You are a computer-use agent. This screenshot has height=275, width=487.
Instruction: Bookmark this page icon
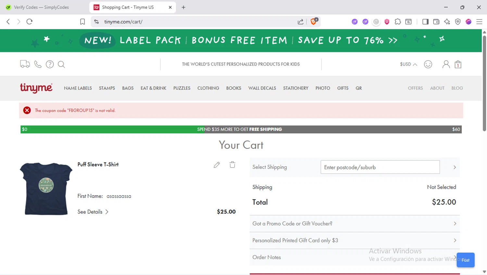click(x=82, y=22)
